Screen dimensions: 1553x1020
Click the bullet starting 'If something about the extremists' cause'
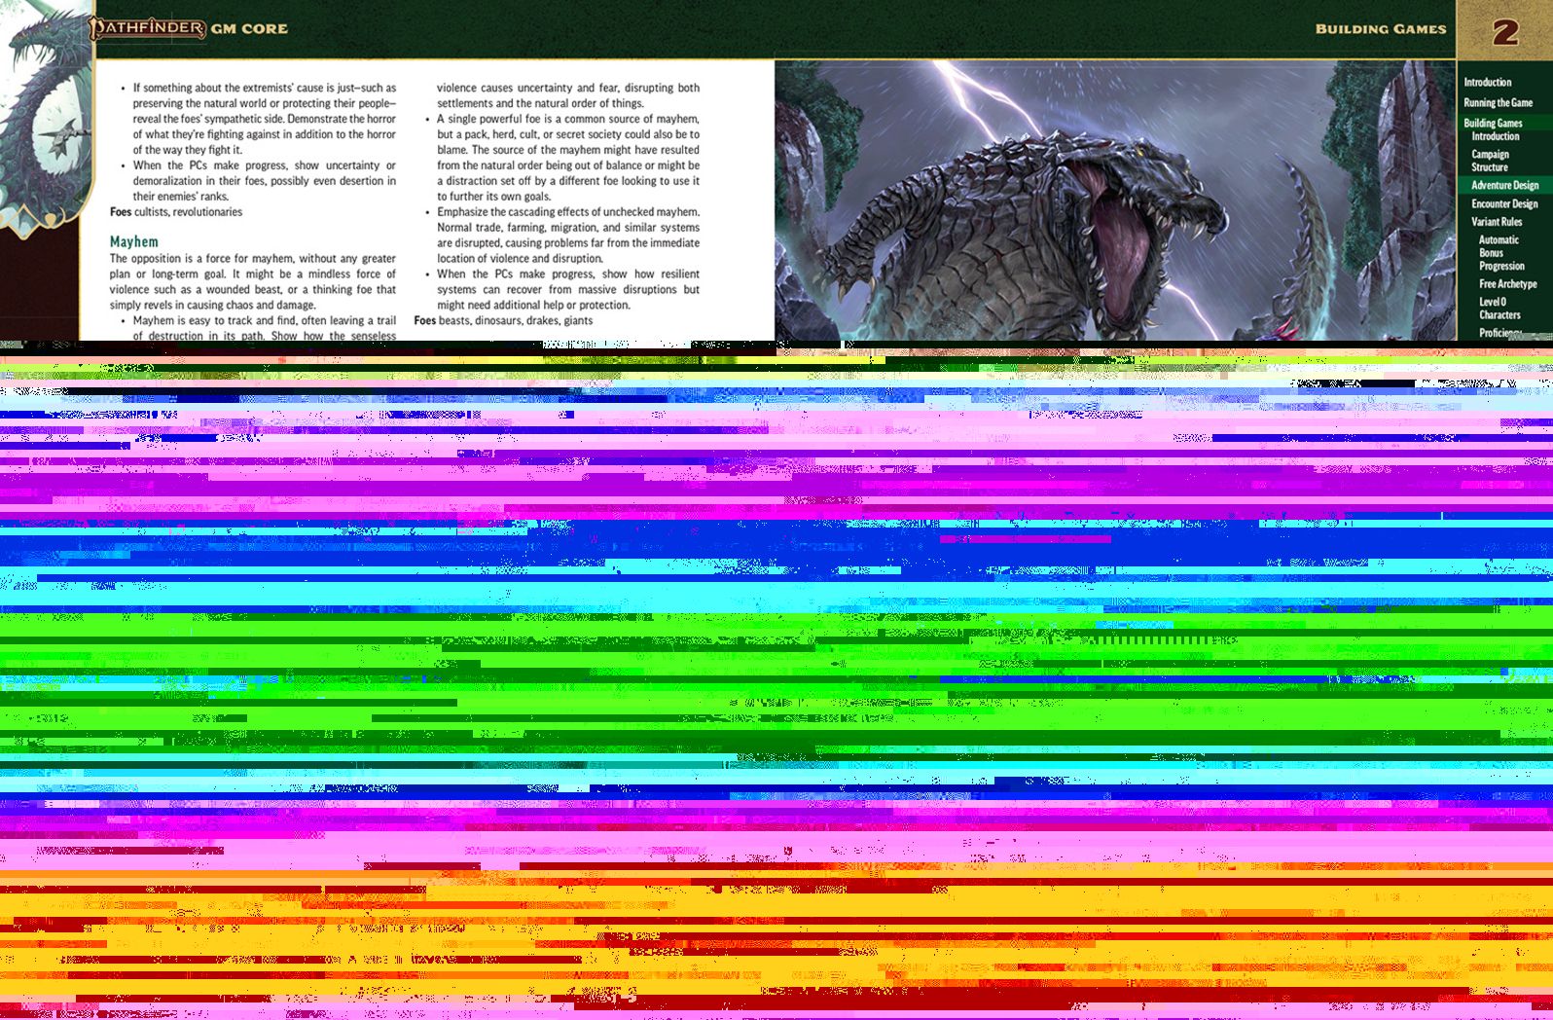point(258,119)
